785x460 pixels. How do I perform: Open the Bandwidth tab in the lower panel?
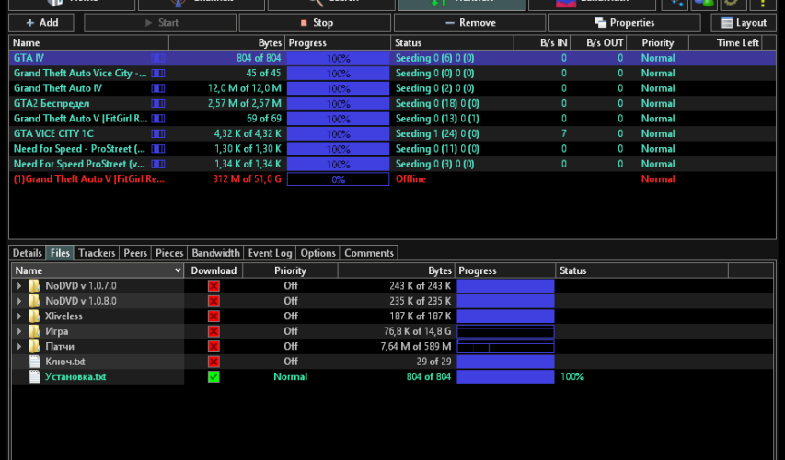click(215, 253)
